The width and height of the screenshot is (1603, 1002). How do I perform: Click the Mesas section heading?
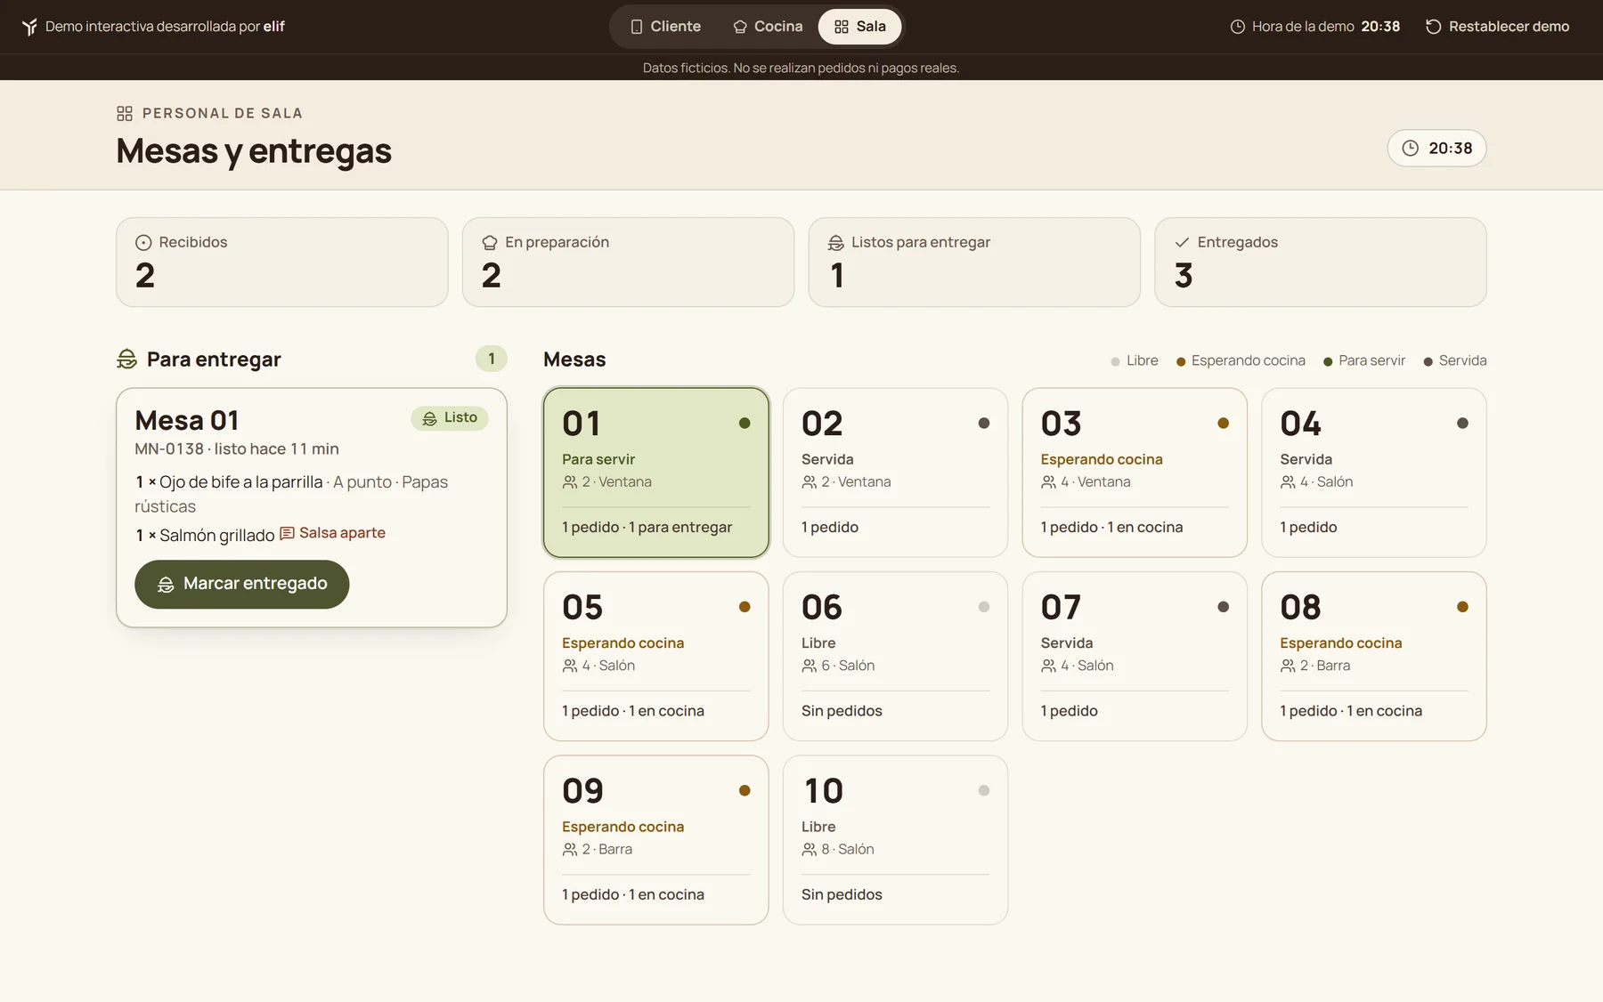click(x=574, y=360)
